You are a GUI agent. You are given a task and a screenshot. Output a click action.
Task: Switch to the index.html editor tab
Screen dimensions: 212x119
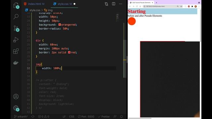[34, 4]
